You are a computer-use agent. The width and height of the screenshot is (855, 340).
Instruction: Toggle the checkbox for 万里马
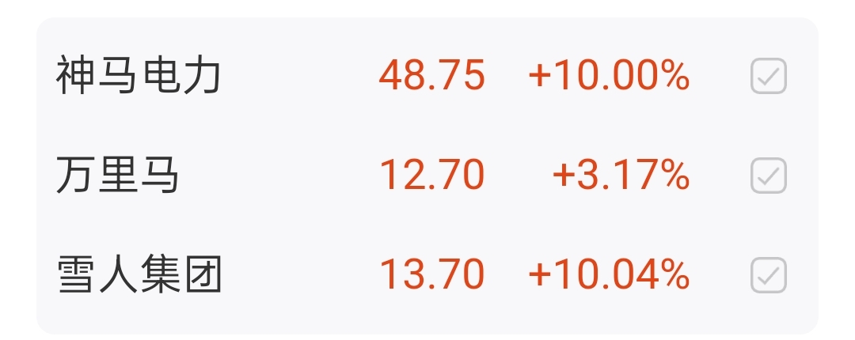(x=768, y=176)
